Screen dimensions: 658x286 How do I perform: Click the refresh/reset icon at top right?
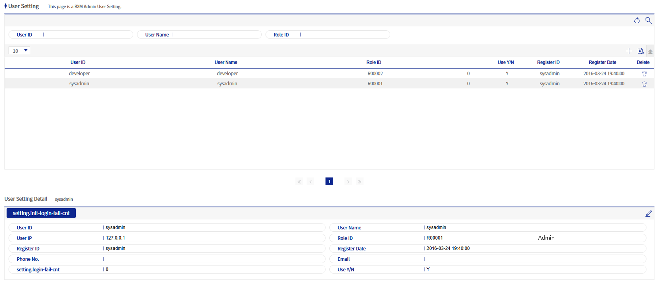637,20
